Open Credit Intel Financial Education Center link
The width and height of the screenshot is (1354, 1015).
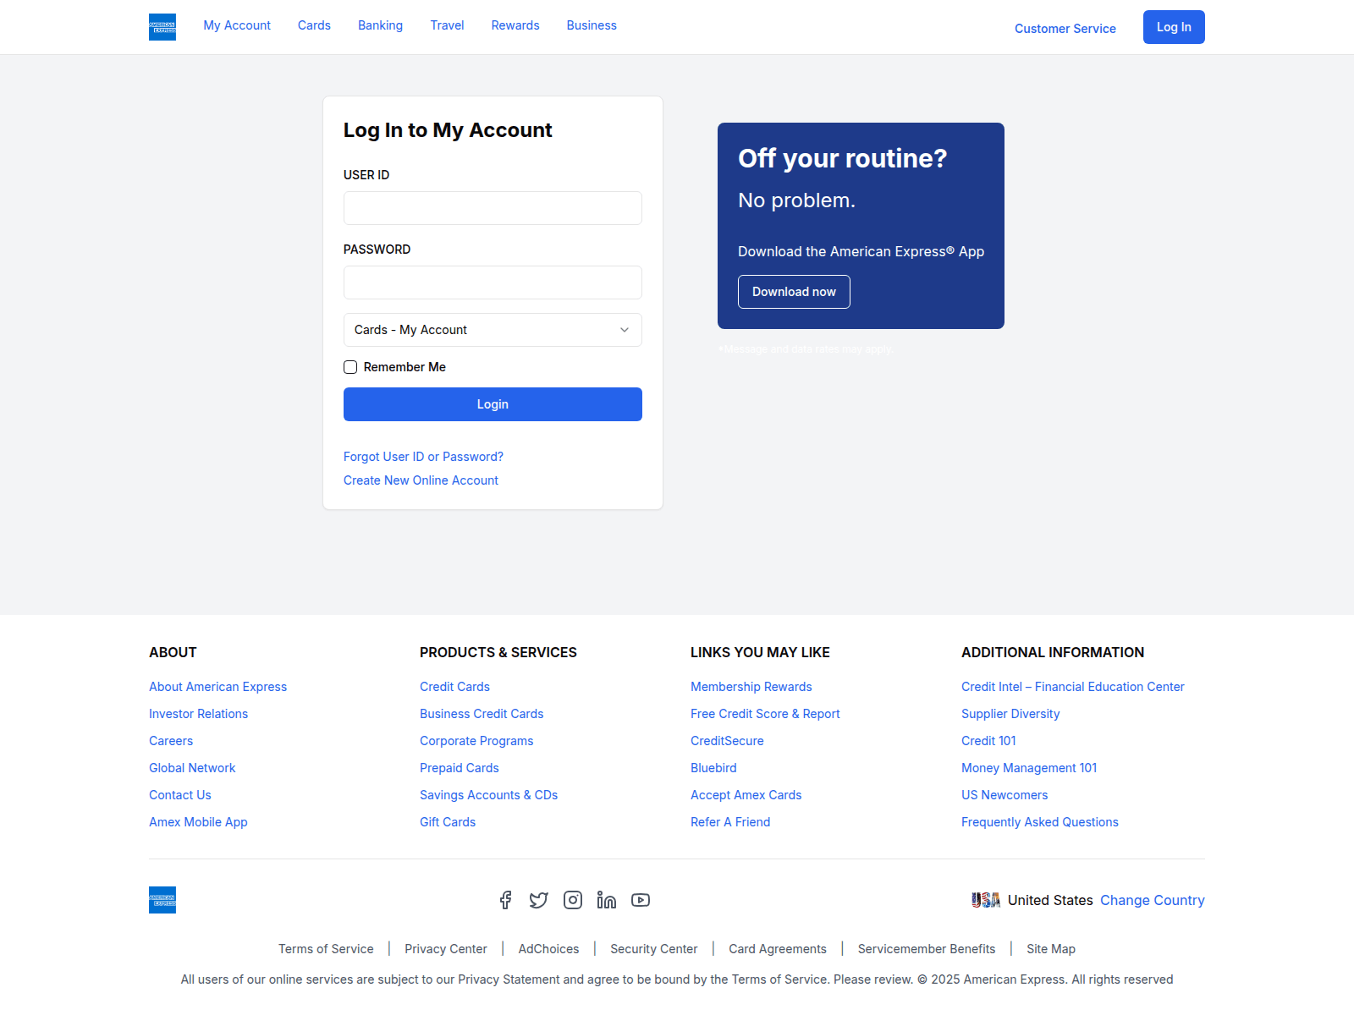click(x=1073, y=687)
